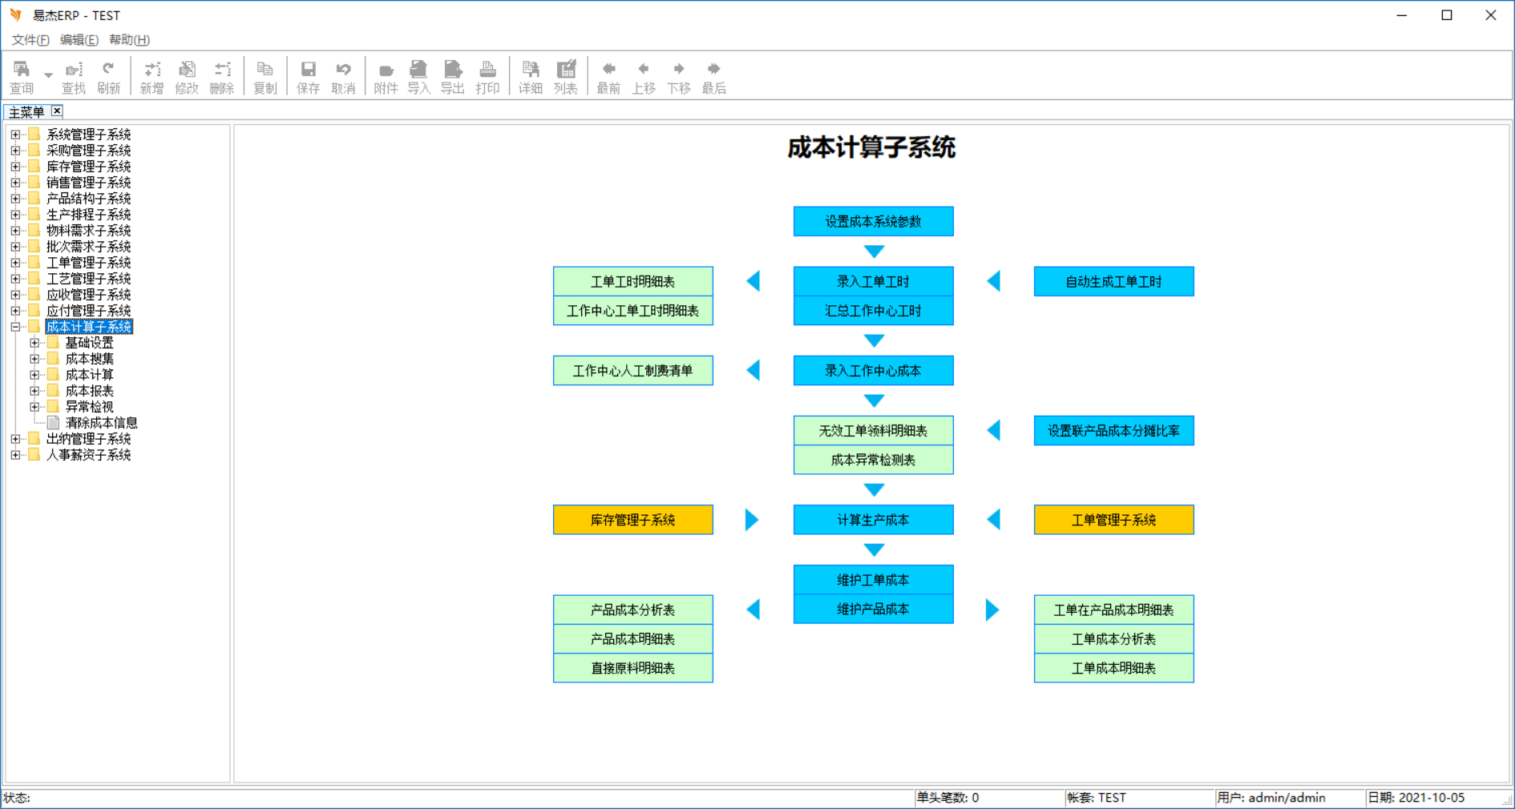
Task: Expand the 基础设置 subfolder
Action: click(34, 343)
